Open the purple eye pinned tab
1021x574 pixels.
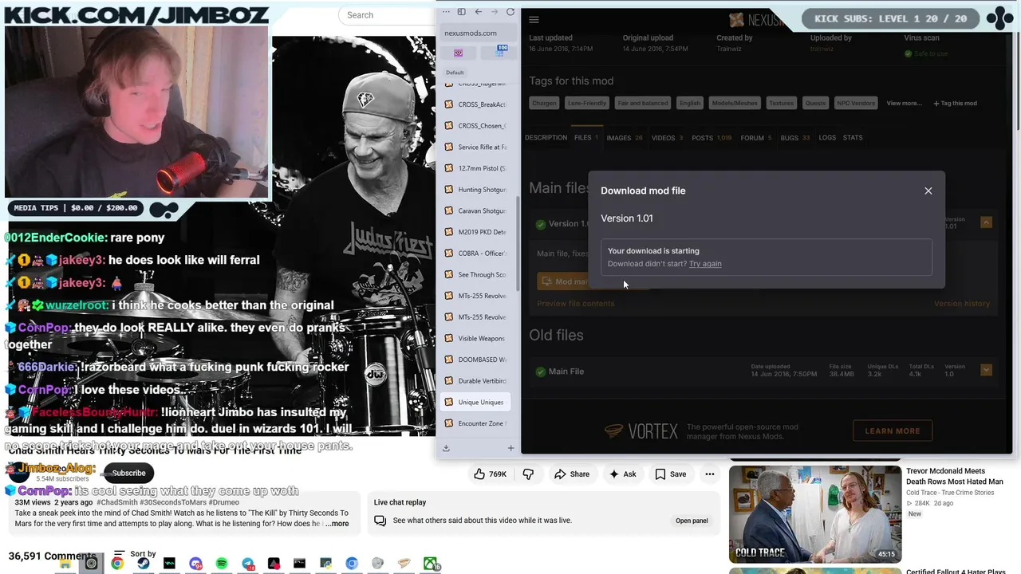(458, 53)
